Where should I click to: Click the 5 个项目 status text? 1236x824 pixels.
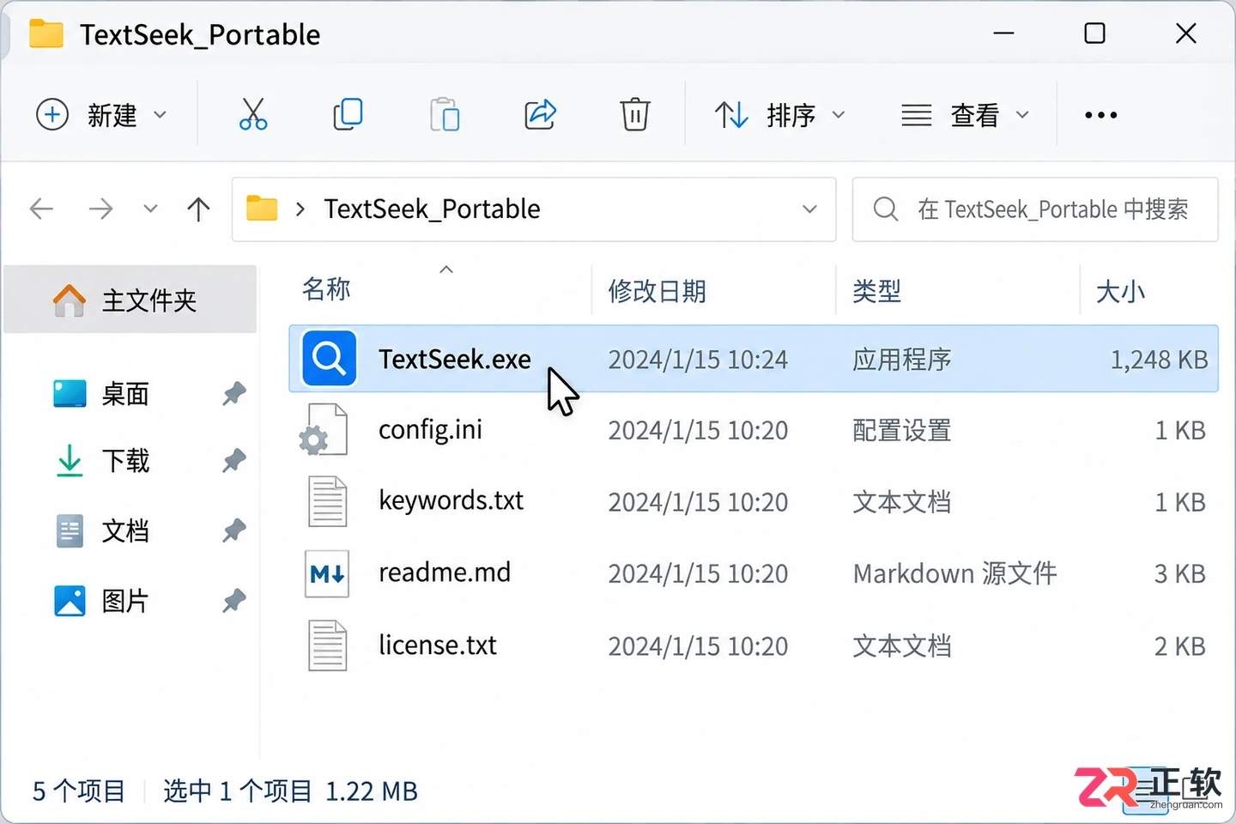tap(79, 791)
